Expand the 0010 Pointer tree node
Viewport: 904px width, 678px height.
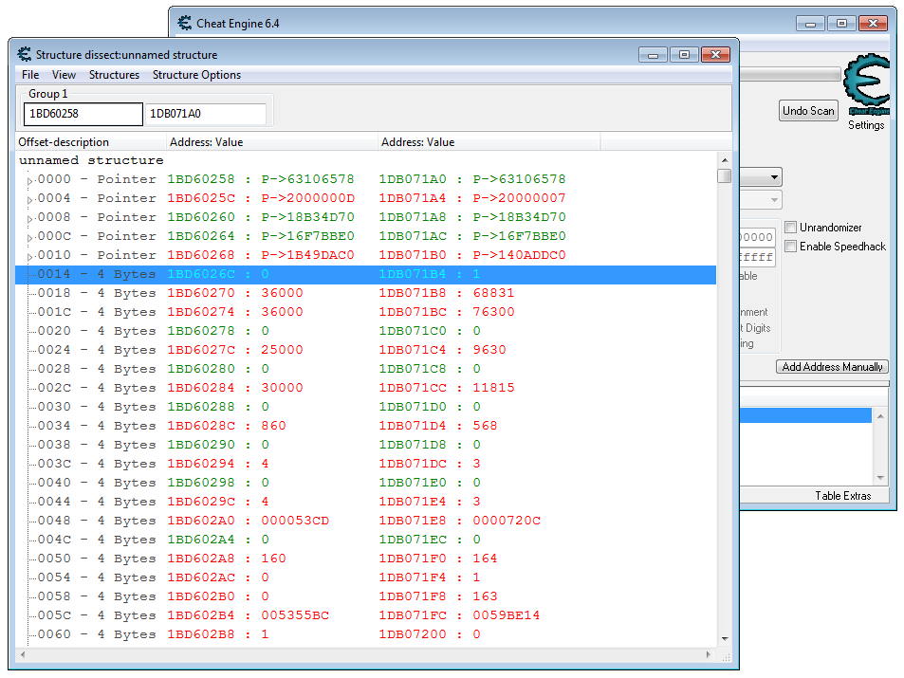point(29,256)
